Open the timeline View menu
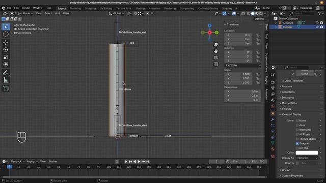Viewport: 326px width, 183px height. click(x=43, y=162)
